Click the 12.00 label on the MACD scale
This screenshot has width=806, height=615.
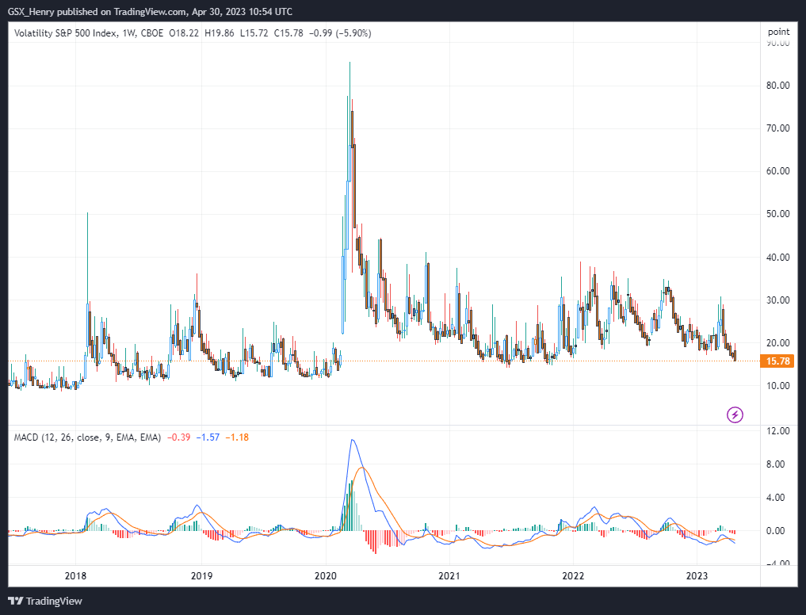(x=778, y=431)
